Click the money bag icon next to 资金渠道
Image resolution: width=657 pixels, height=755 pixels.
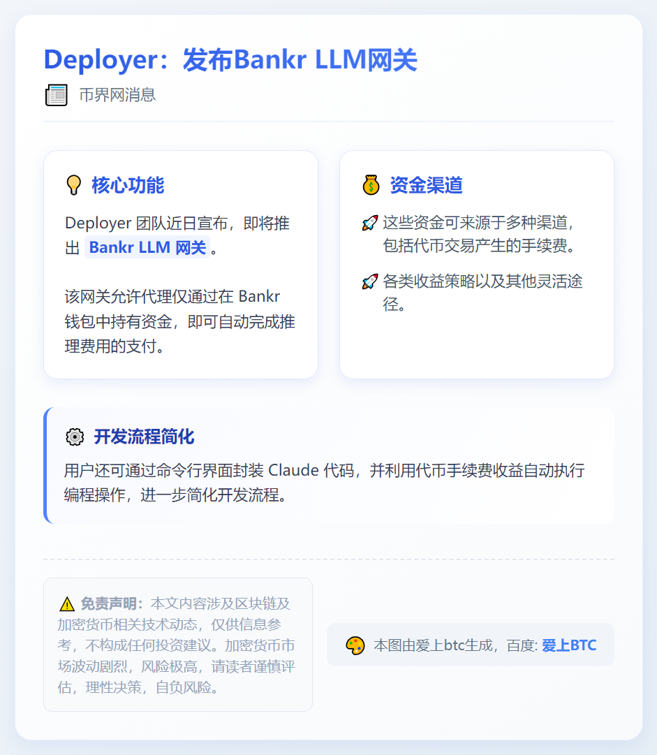click(x=371, y=185)
